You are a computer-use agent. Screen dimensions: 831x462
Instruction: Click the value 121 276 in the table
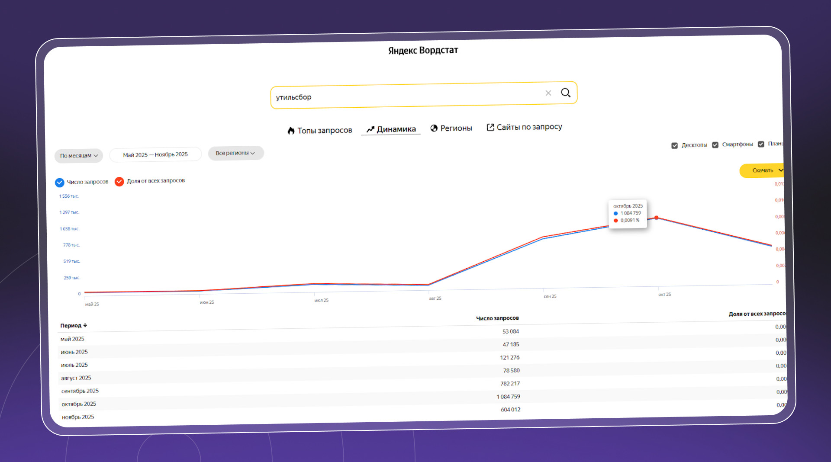click(510, 357)
